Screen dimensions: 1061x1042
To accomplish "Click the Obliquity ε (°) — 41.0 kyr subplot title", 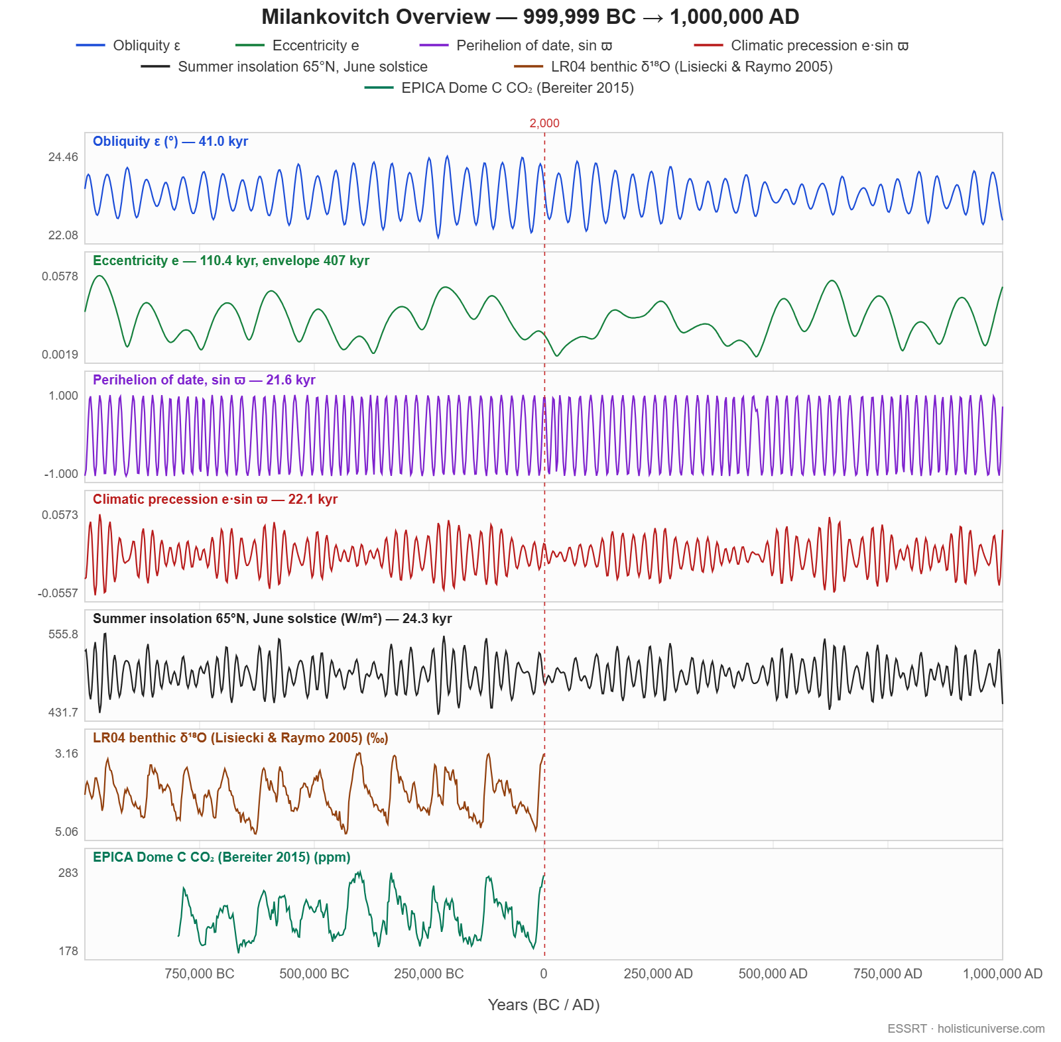I will click(x=170, y=141).
